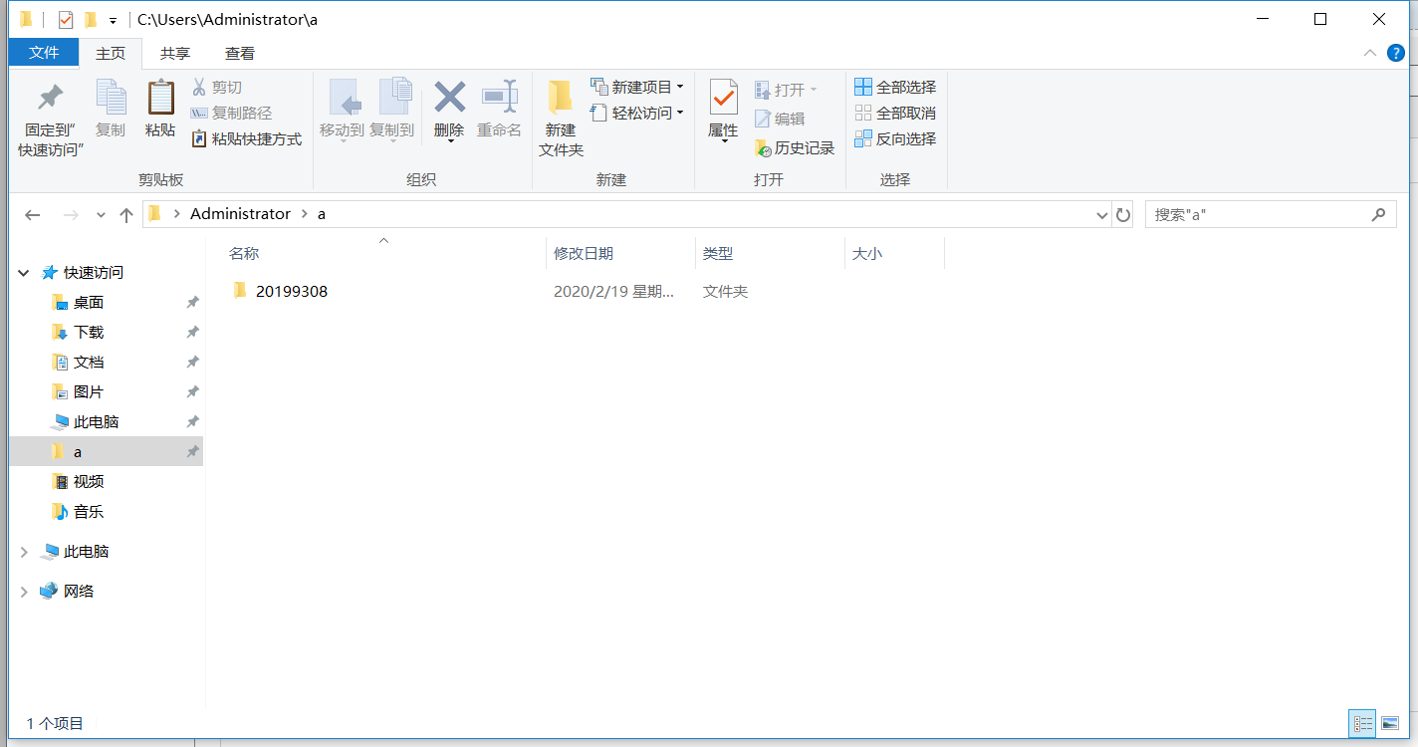Viewport: 1418px width, 747px height.
Task: Open the Delete (删除) dropdown arrow
Action: (x=449, y=141)
